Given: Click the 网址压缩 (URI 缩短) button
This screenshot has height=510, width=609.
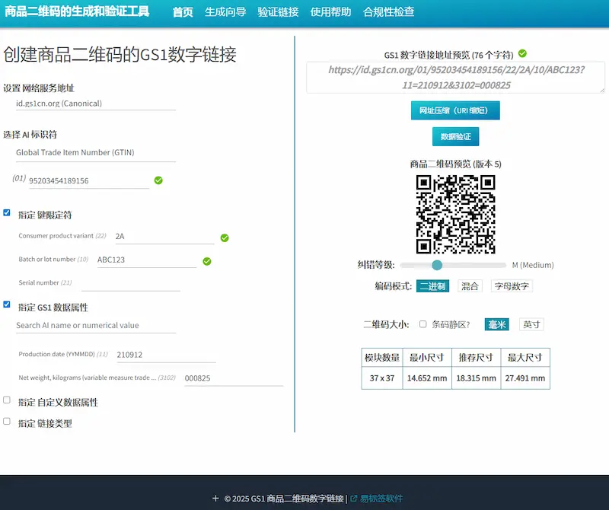Looking at the screenshot, I should pos(455,110).
